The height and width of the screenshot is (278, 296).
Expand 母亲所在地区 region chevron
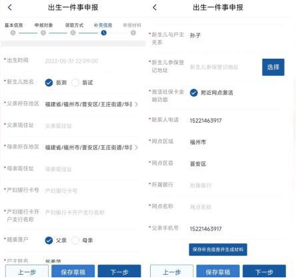coord(136,147)
